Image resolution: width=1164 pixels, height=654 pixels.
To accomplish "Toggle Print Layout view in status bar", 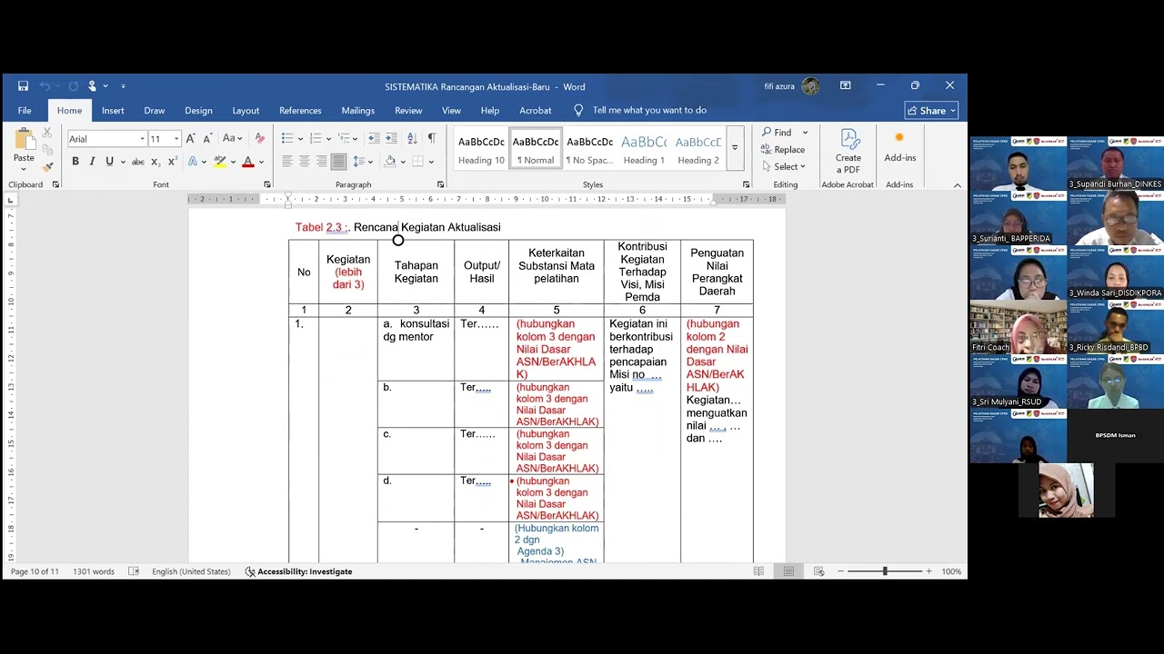I will 788,571.
